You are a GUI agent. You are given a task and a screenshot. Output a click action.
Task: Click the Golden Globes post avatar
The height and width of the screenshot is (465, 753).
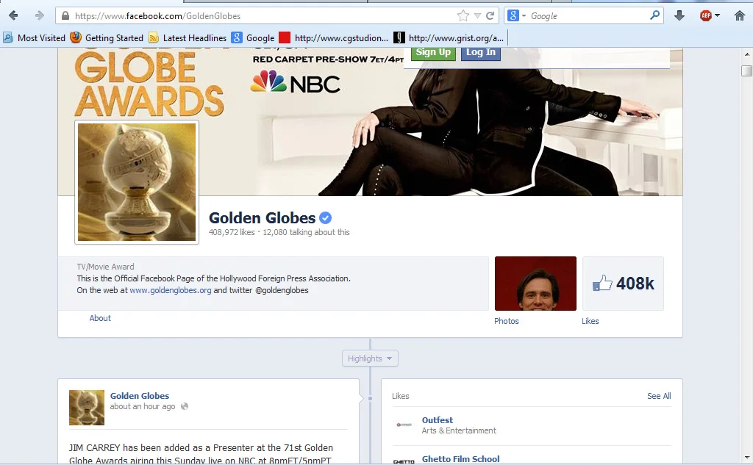(87, 408)
